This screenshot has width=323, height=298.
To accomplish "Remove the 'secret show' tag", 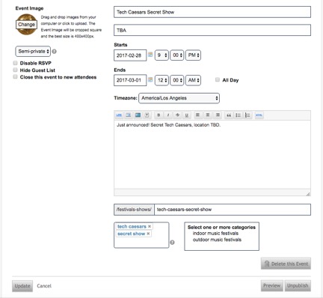I will tap(148, 234).
